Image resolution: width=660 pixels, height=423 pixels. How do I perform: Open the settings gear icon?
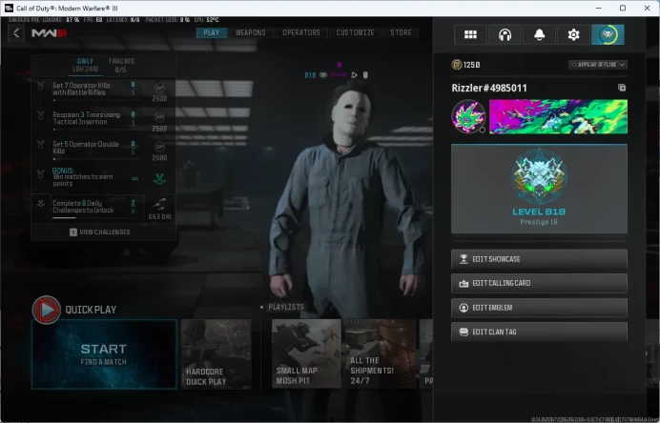click(574, 34)
